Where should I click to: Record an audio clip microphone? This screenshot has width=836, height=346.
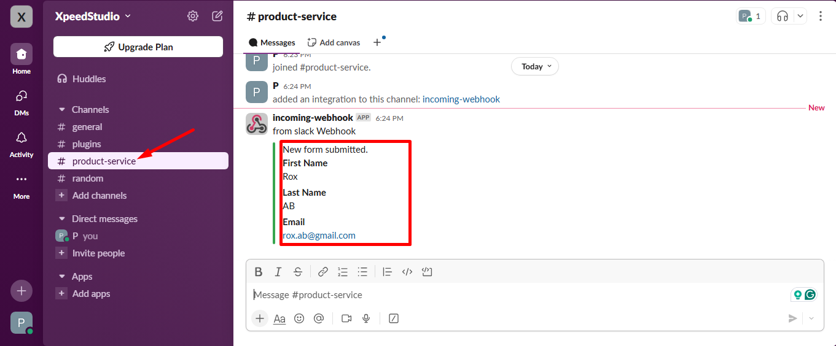coord(366,318)
